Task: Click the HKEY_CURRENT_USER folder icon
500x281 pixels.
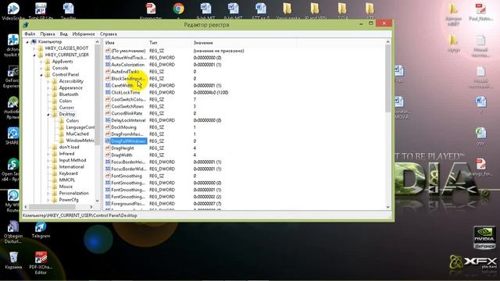Action: pyautogui.click(x=41, y=55)
